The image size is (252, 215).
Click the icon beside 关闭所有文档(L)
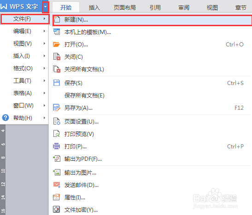coord(57,69)
